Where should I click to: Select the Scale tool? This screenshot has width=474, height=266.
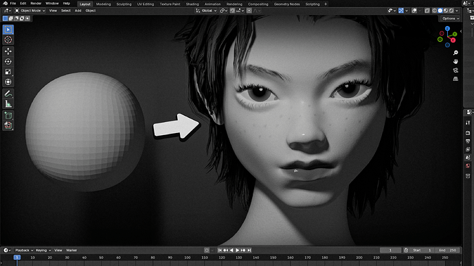(8, 72)
